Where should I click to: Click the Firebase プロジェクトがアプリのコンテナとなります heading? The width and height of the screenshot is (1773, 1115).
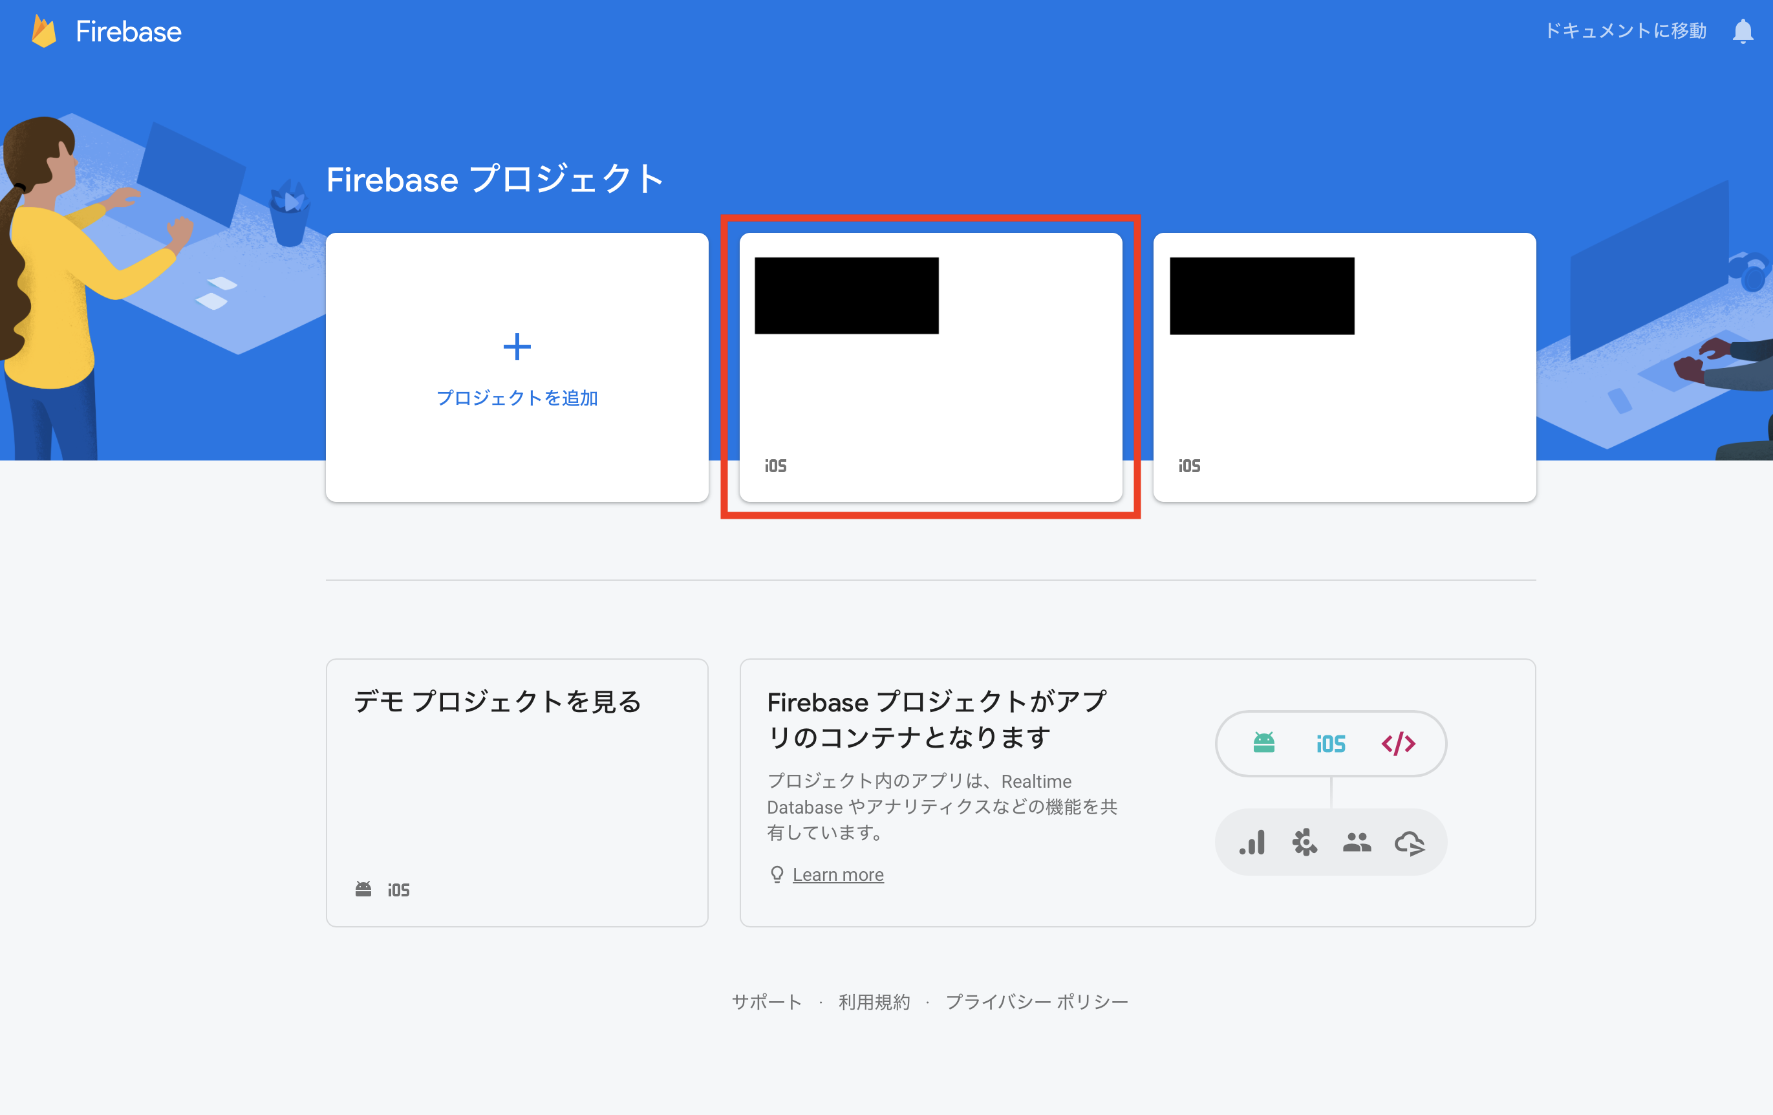point(936,719)
